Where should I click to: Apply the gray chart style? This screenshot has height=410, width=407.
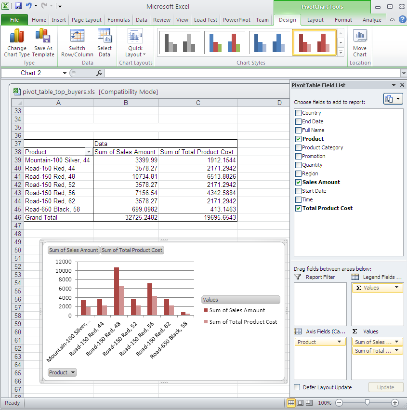[180, 42]
